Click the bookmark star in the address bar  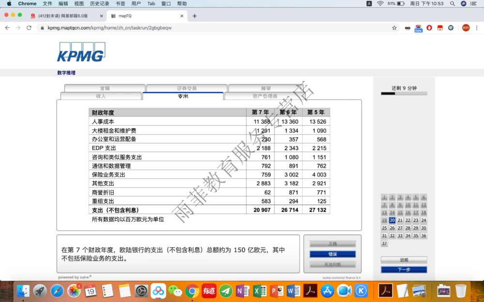[394, 28]
